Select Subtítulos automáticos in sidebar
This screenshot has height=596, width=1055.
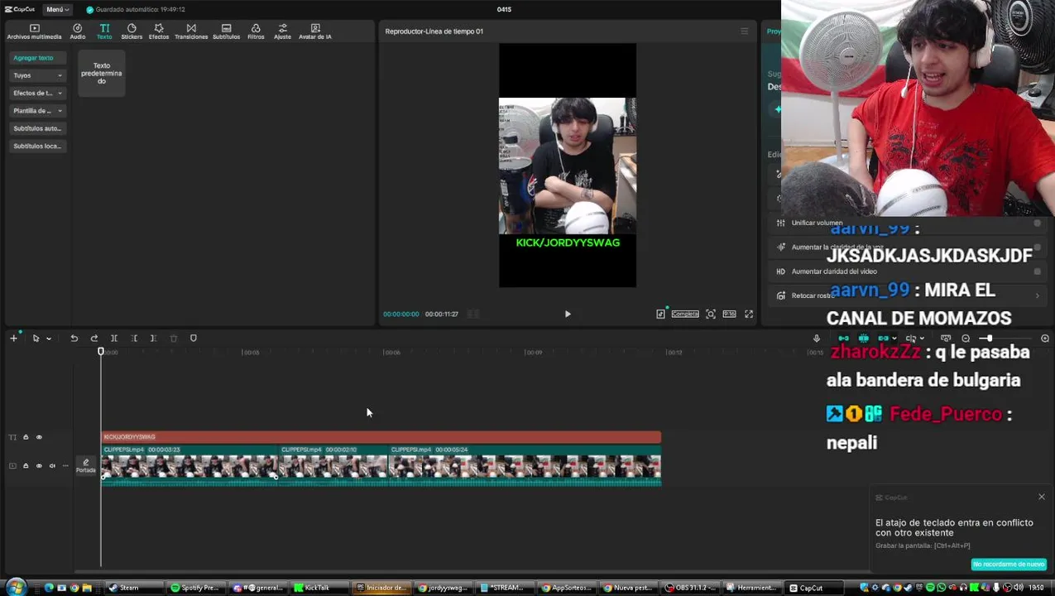[x=37, y=128]
